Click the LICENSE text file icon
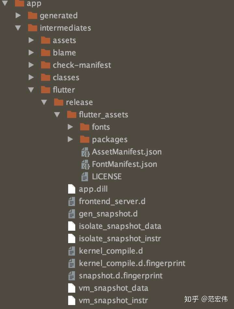The image size is (234, 309). point(85,177)
